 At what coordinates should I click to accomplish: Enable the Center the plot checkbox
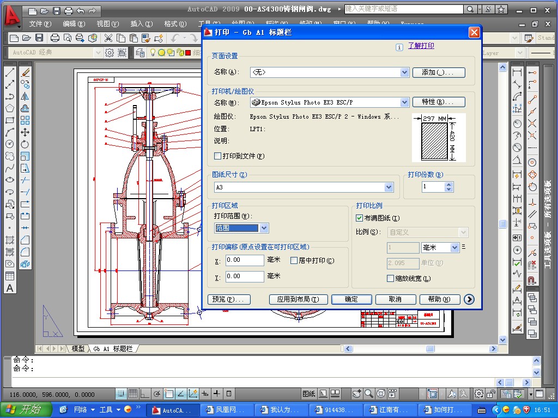pyautogui.click(x=294, y=261)
